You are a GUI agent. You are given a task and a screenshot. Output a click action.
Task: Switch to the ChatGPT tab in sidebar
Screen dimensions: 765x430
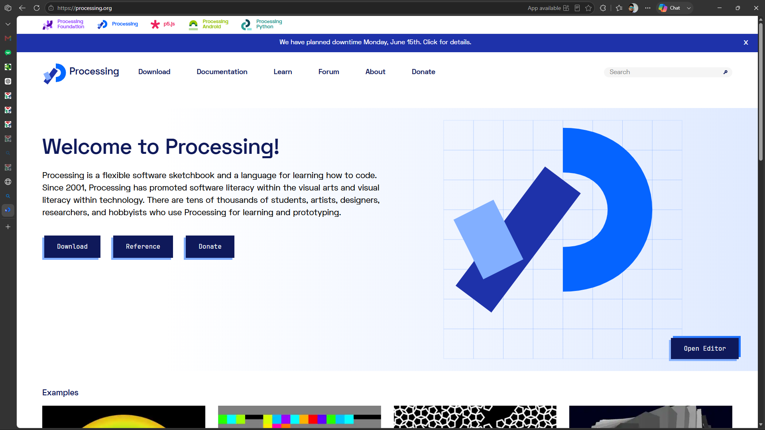coord(8,81)
